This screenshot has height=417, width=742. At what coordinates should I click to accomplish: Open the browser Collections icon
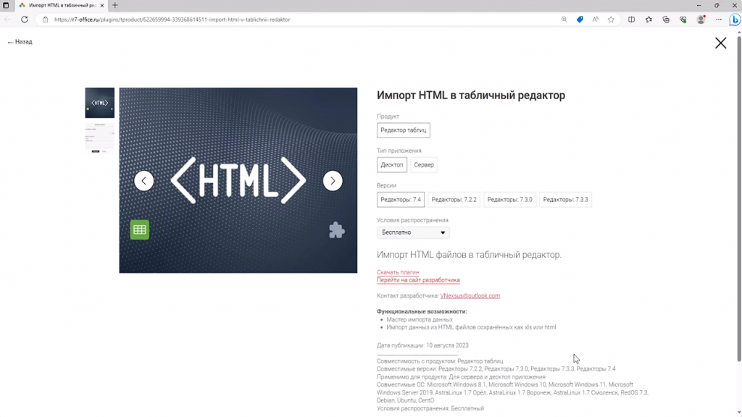click(x=666, y=20)
